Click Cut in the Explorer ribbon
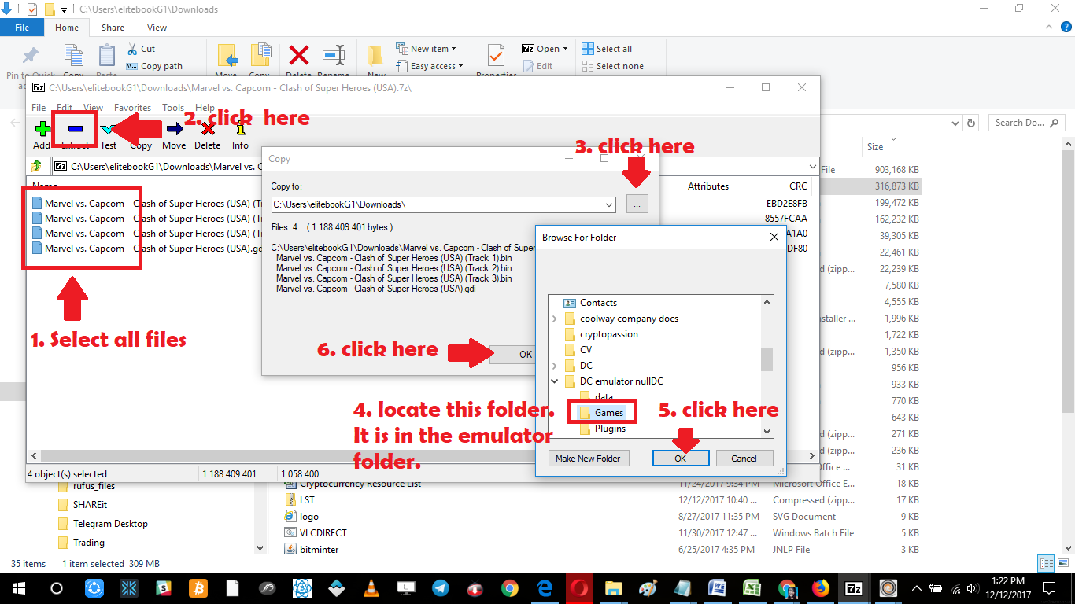This screenshot has height=604, width=1075. coord(140,49)
